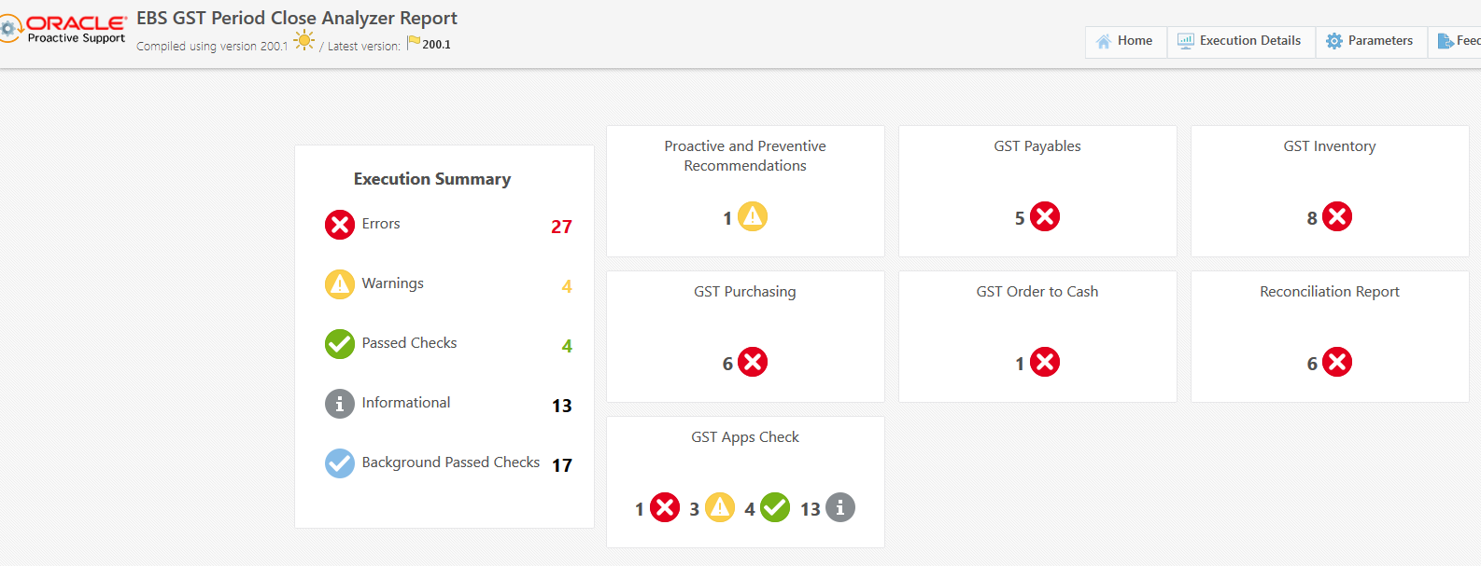Click the error icon in GST Payables card
This screenshot has height=566, width=1481.
coord(1045,217)
